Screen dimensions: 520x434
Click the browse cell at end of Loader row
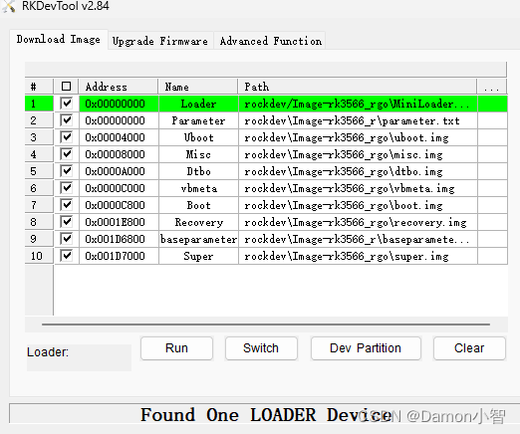pyautogui.click(x=492, y=104)
